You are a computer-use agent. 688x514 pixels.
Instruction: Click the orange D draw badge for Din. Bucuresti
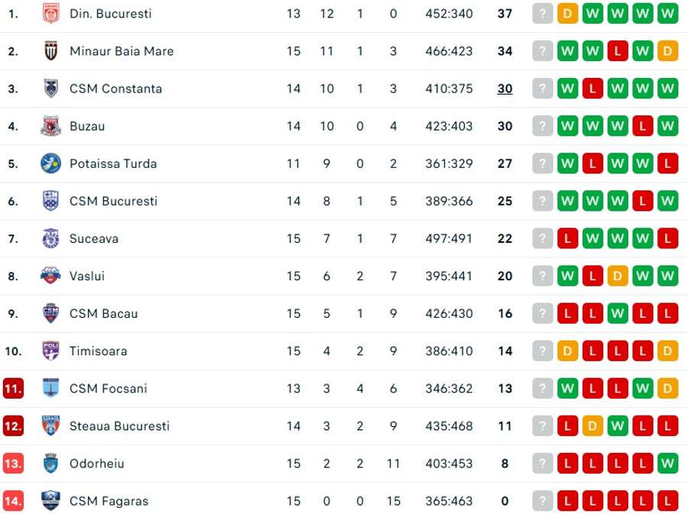click(x=568, y=14)
